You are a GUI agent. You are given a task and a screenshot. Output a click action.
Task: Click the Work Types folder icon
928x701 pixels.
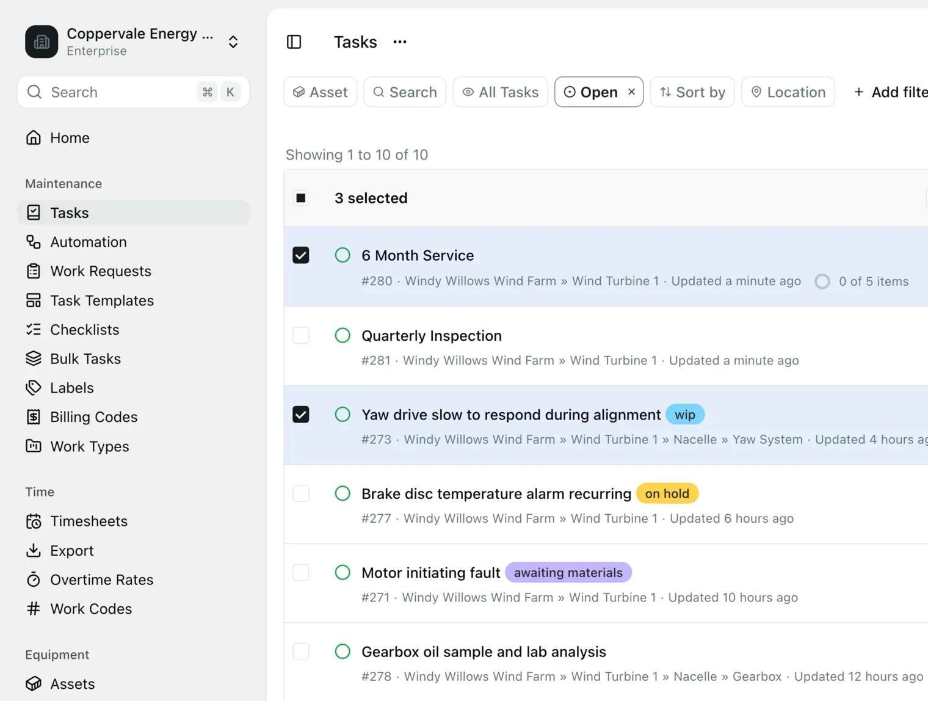(34, 446)
